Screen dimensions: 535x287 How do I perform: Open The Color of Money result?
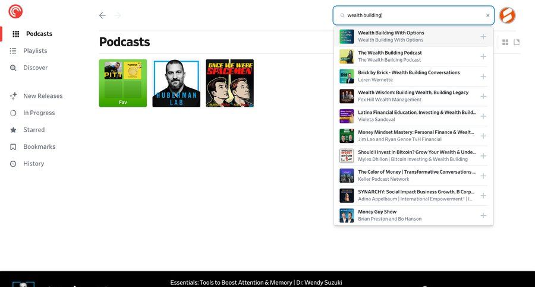414,176
